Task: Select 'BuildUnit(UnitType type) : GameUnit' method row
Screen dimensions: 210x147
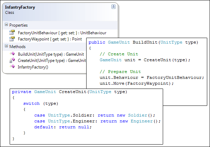Action: coord(51,54)
